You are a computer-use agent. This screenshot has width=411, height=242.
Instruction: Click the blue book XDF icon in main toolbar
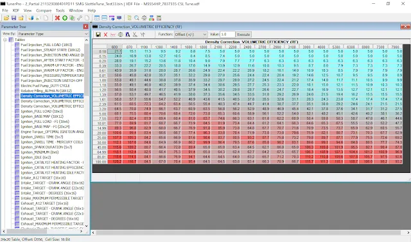coord(31,18)
